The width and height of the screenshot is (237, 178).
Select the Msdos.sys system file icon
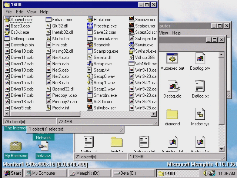tap(200, 114)
